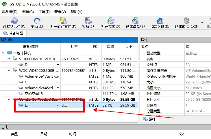The height and width of the screenshot is (139, 211).
Task: Select the 属性 tab below properties panel
Action: tap(149, 119)
